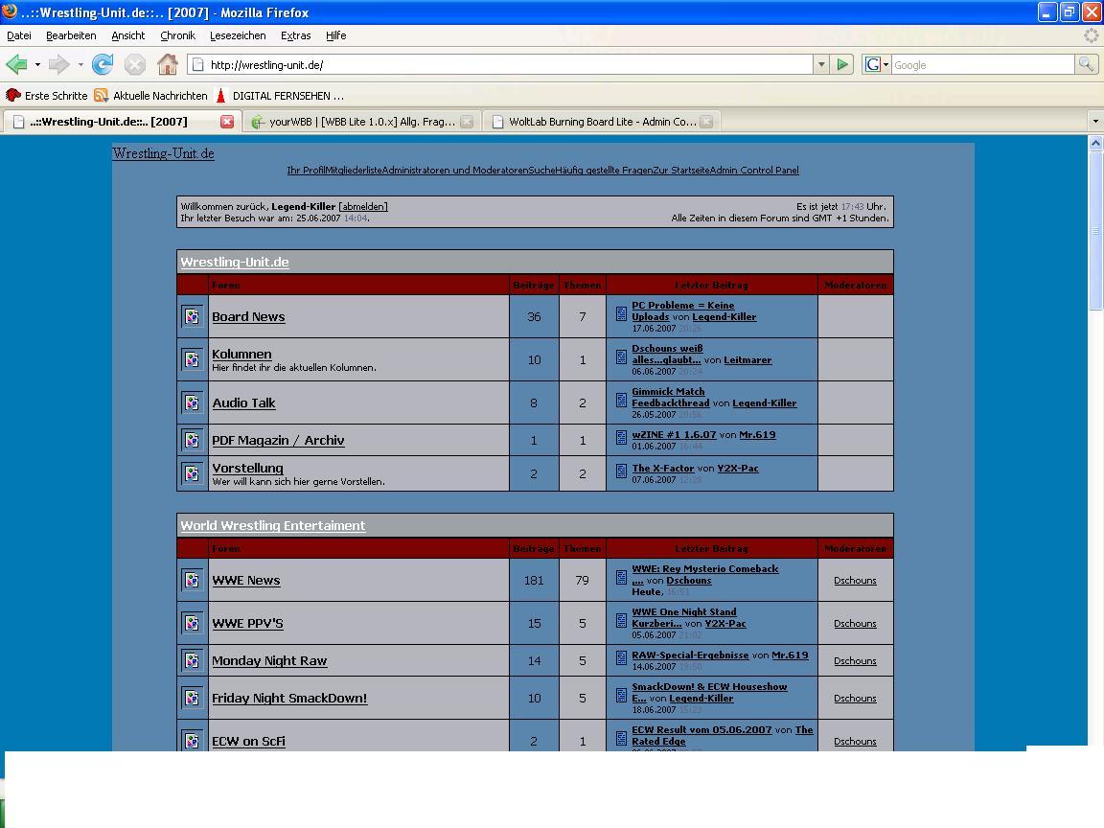Screen dimensions: 1104x828
Task: Open the Audio Talk forum
Action: (x=243, y=402)
